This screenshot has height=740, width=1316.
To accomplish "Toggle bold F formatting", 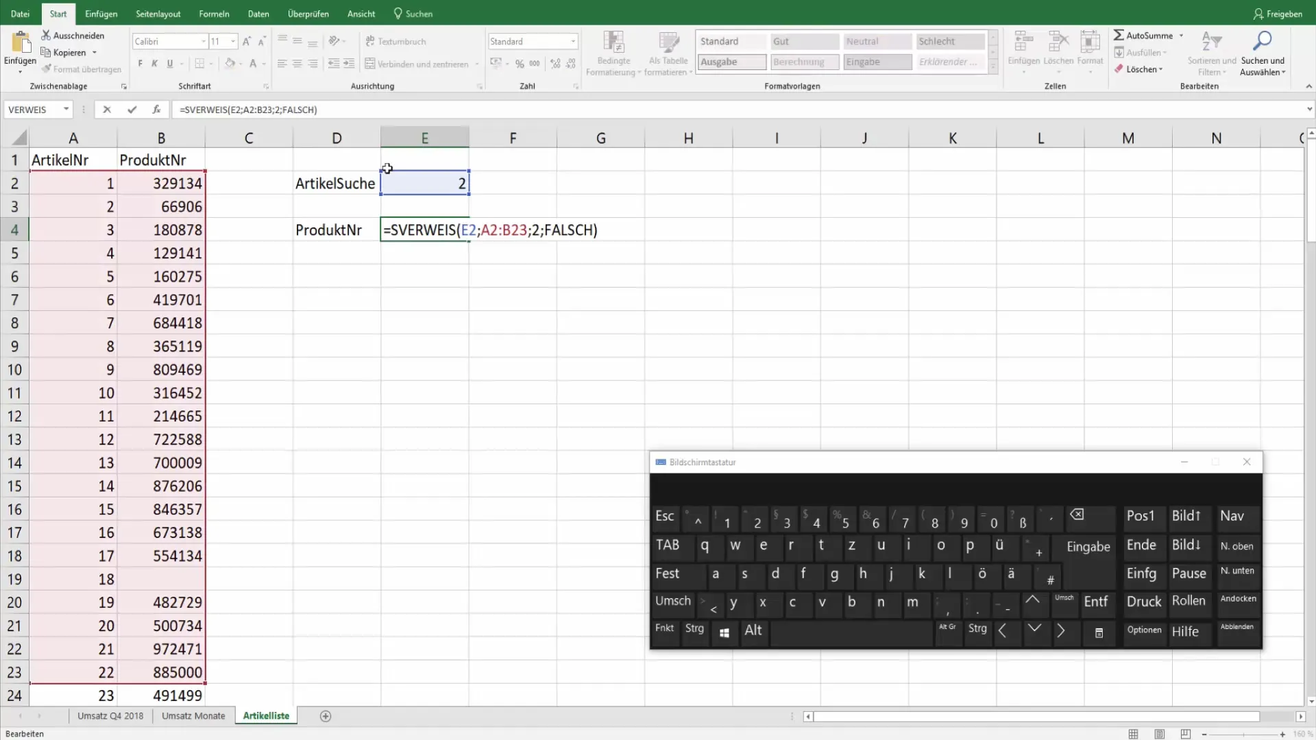I will (x=140, y=64).
